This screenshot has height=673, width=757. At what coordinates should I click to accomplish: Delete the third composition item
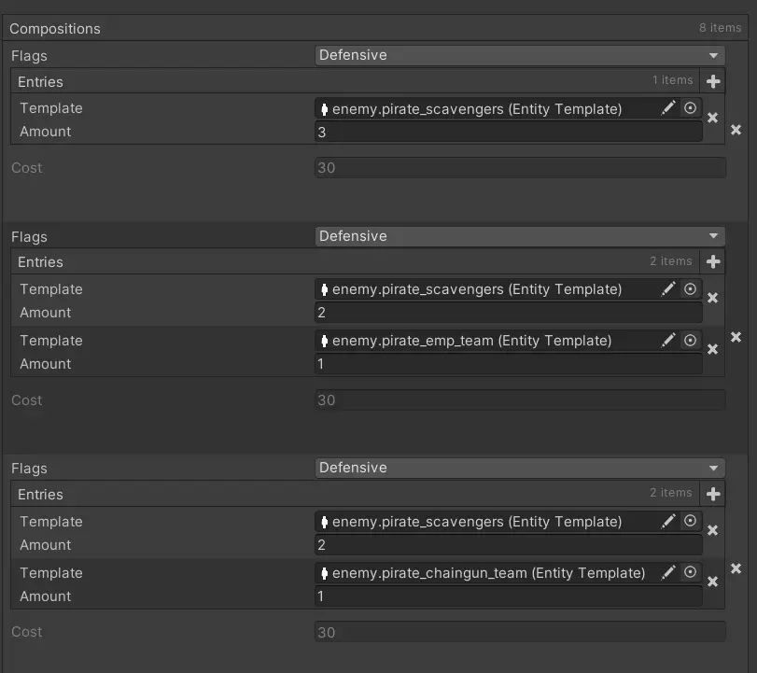pyautogui.click(x=736, y=568)
